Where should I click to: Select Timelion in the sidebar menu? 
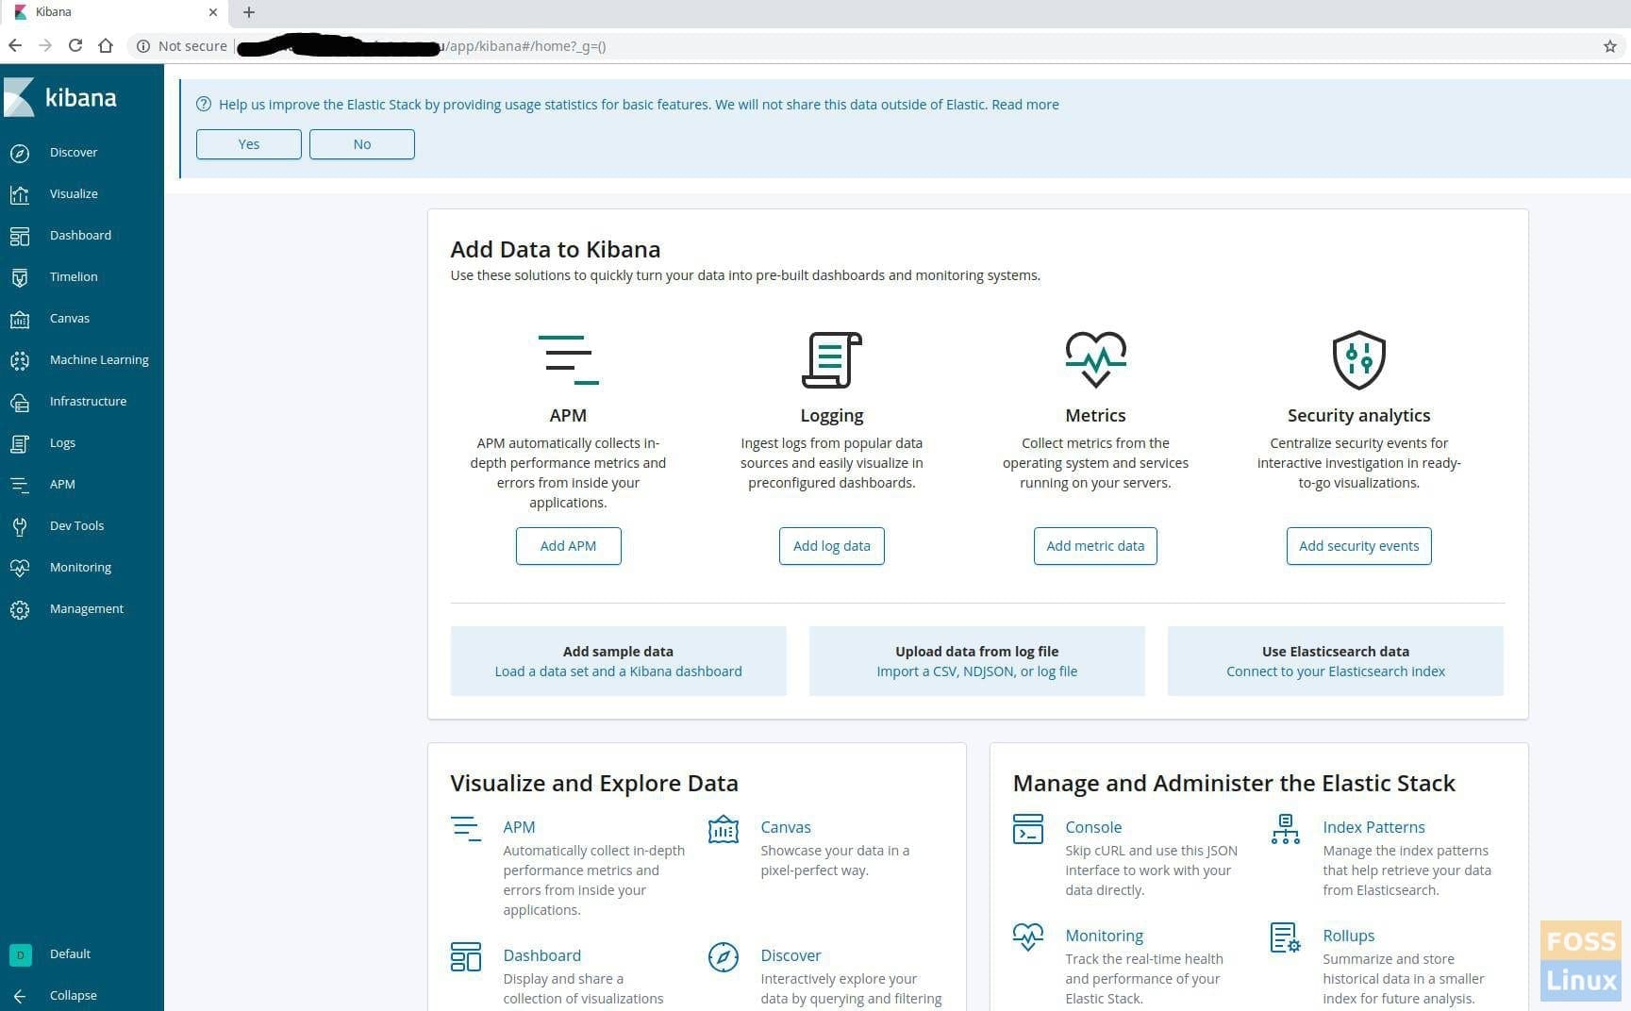(x=74, y=277)
